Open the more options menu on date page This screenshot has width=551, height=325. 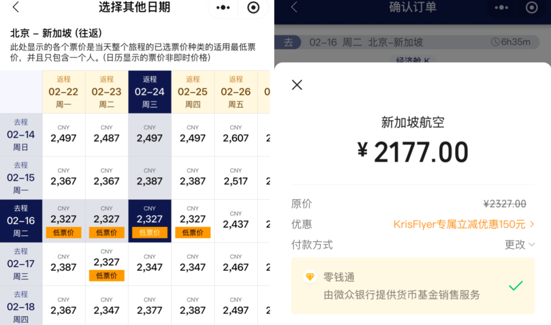(x=223, y=7)
